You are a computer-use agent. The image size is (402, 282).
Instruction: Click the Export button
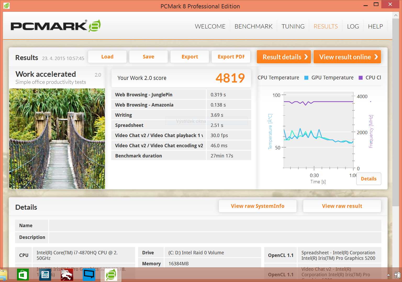pyautogui.click(x=190, y=57)
